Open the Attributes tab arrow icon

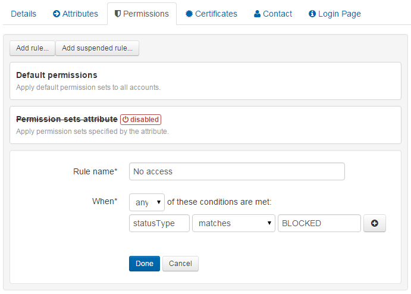point(57,14)
